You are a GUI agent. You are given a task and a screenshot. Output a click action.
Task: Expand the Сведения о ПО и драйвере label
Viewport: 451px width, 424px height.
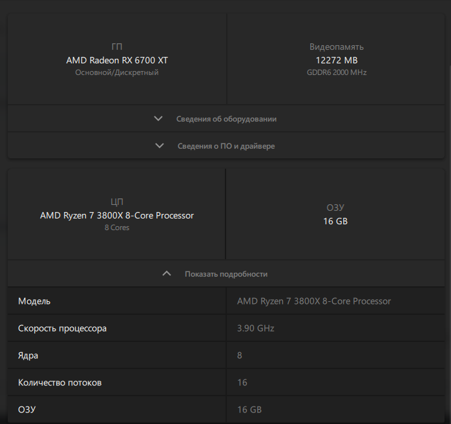tap(226, 146)
